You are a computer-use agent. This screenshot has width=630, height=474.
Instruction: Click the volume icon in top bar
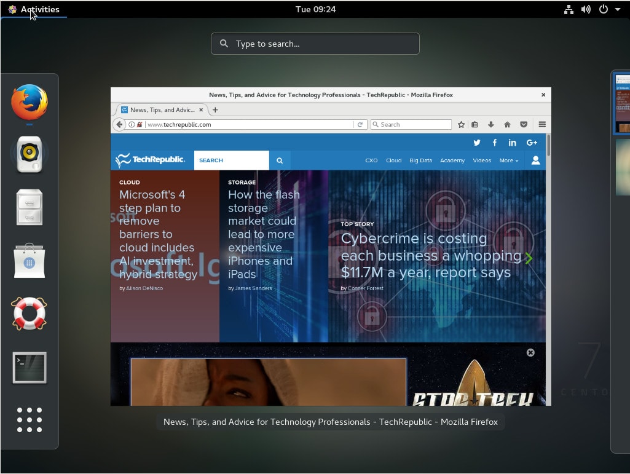point(586,9)
